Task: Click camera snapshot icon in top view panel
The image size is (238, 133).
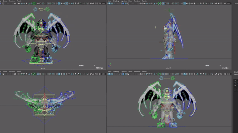Action: [x=15, y=74]
